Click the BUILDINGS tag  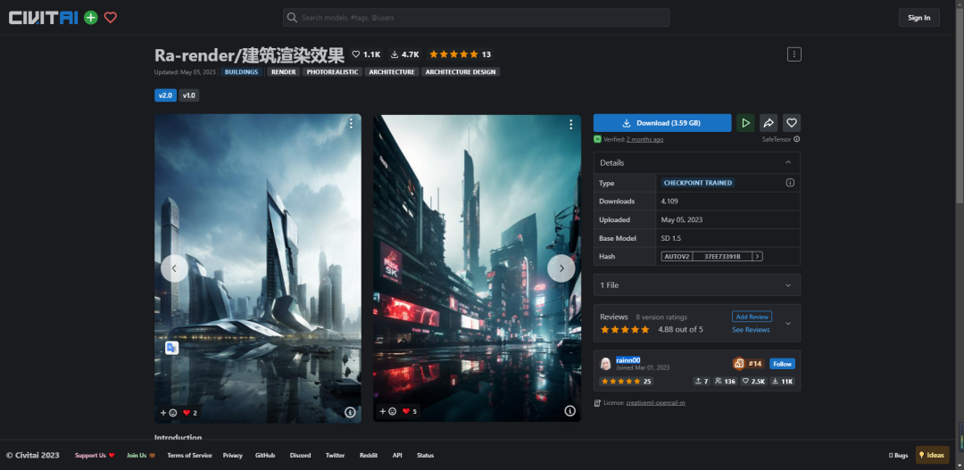coord(242,72)
